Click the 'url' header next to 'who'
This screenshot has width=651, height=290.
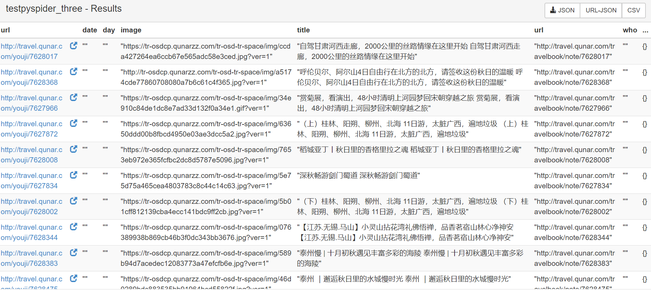[539, 30]
